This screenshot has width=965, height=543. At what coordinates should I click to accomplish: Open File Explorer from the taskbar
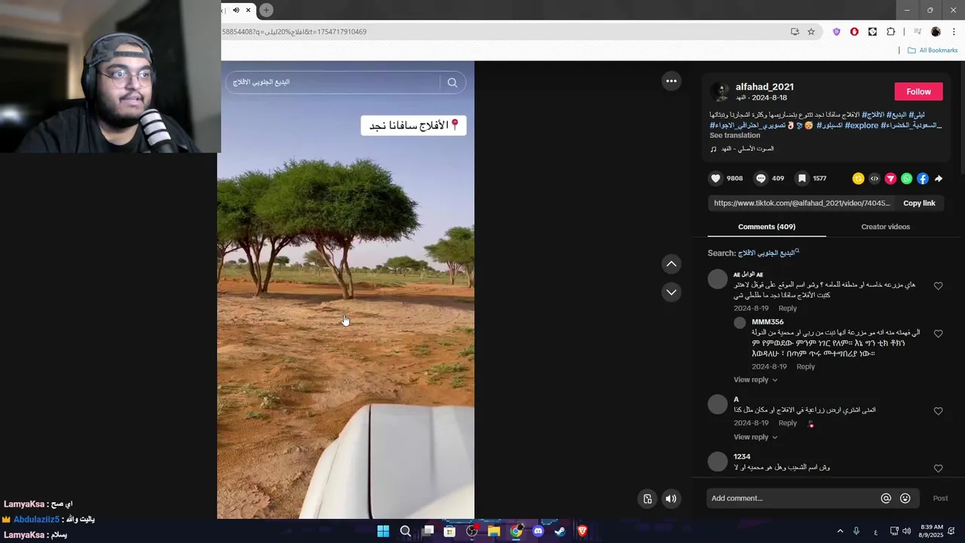(494, 531)
